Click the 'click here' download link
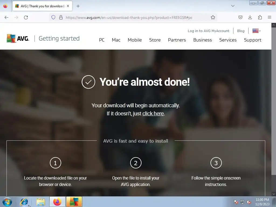Viewport: 276px width, 207px height. pos(153,113)
